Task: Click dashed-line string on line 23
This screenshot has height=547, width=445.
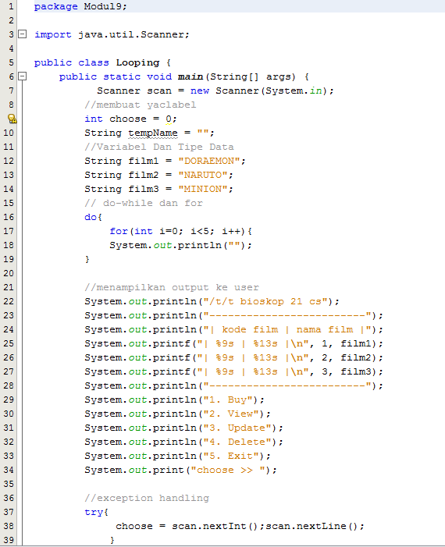Action: [287, 316]
